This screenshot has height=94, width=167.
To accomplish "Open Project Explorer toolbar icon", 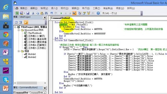I will 80,13.
